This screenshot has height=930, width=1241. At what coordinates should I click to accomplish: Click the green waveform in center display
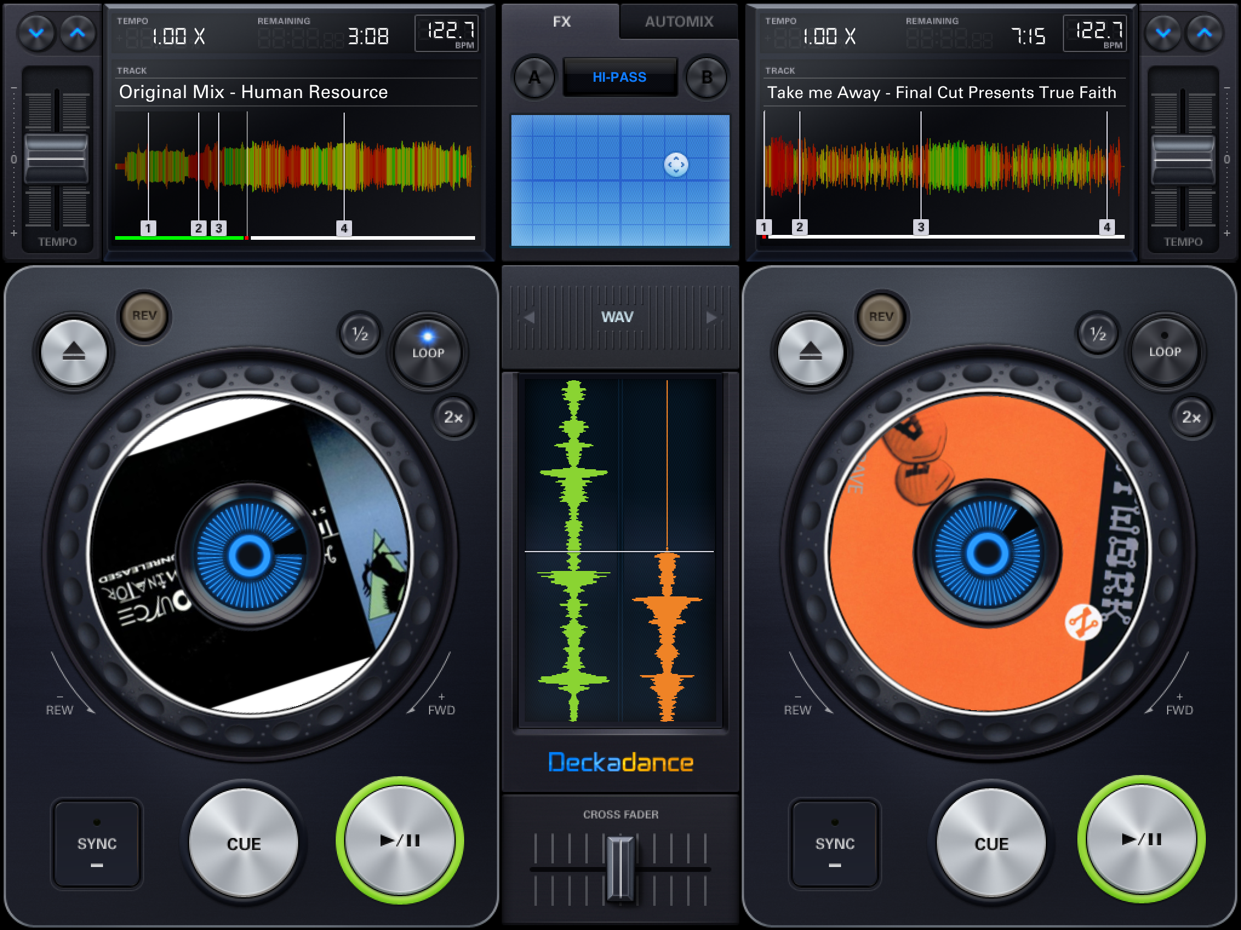click(573, 551)
